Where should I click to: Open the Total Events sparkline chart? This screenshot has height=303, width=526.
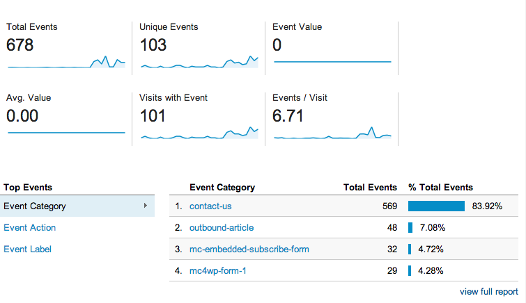pos(66,62)
